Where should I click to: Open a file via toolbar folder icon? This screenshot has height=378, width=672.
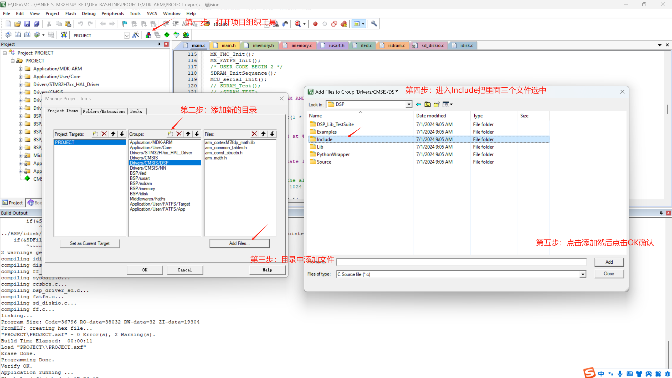pyautogui.click(x=18, y=24)
